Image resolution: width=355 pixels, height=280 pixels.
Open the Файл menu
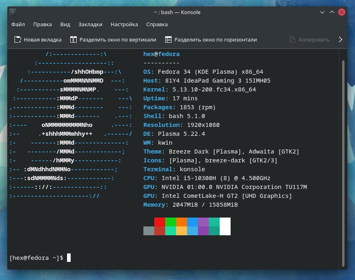coord(18,25)
